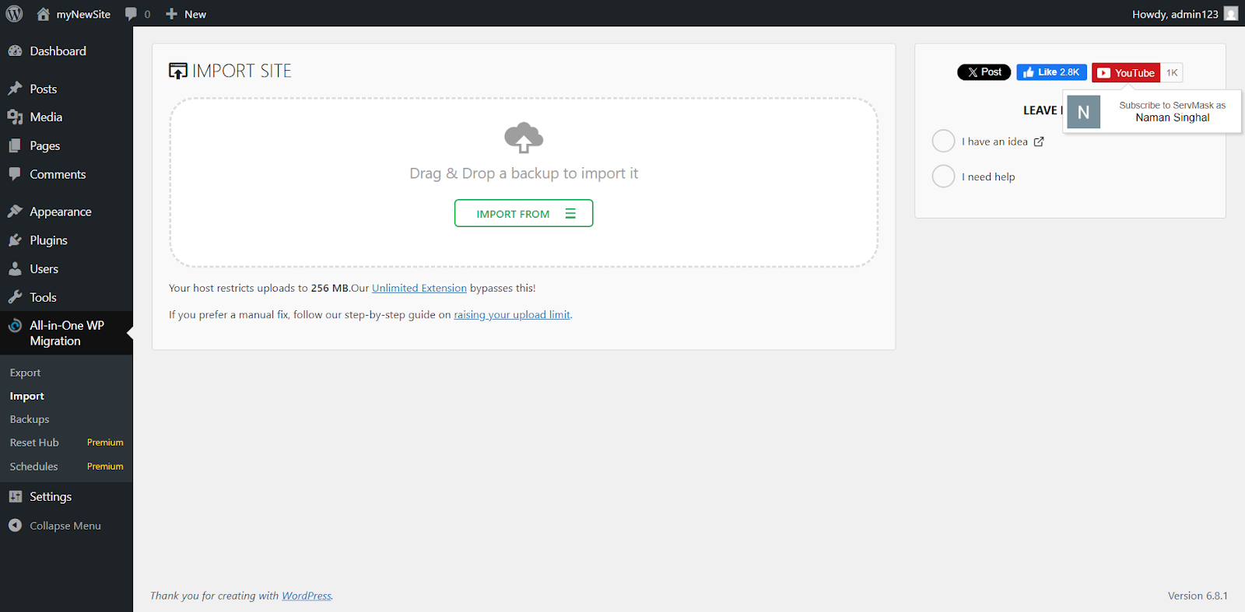The height and width of the screenshot is (612, 1245).
Task: Open the comments bubble icon in admin bar
Action: coord(132,14)
